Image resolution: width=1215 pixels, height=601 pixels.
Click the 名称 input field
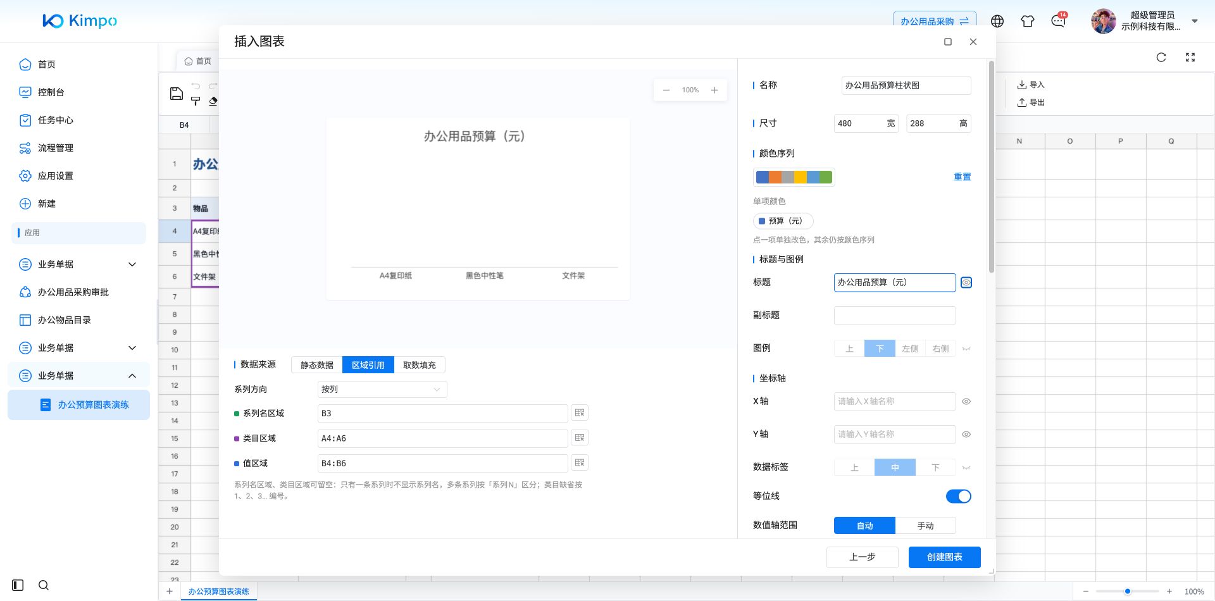coord(906,85)
